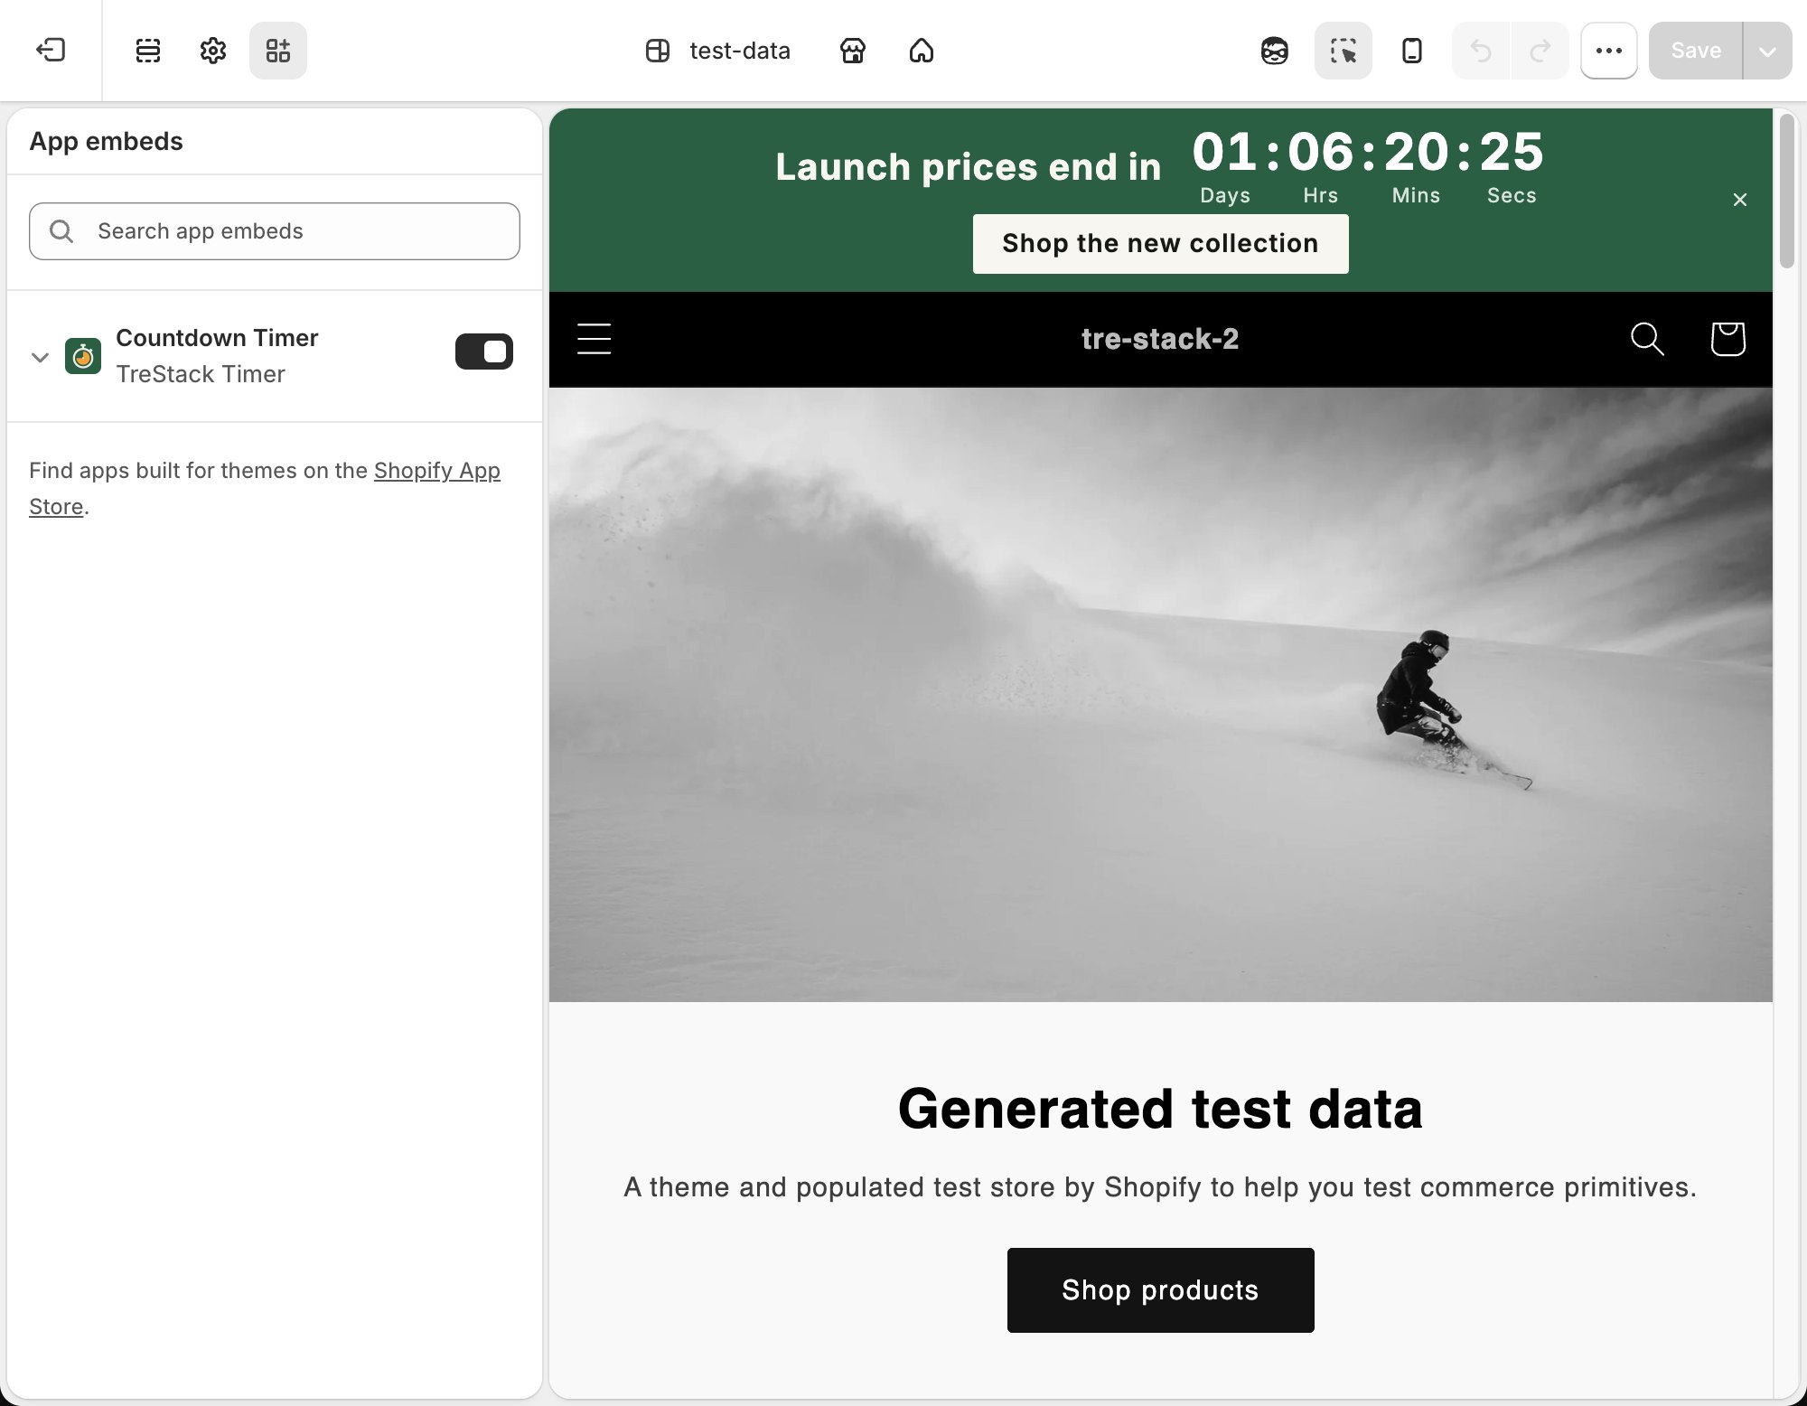Open the test-data template selector
The image size is (1807, 1406).
(719, 51)
